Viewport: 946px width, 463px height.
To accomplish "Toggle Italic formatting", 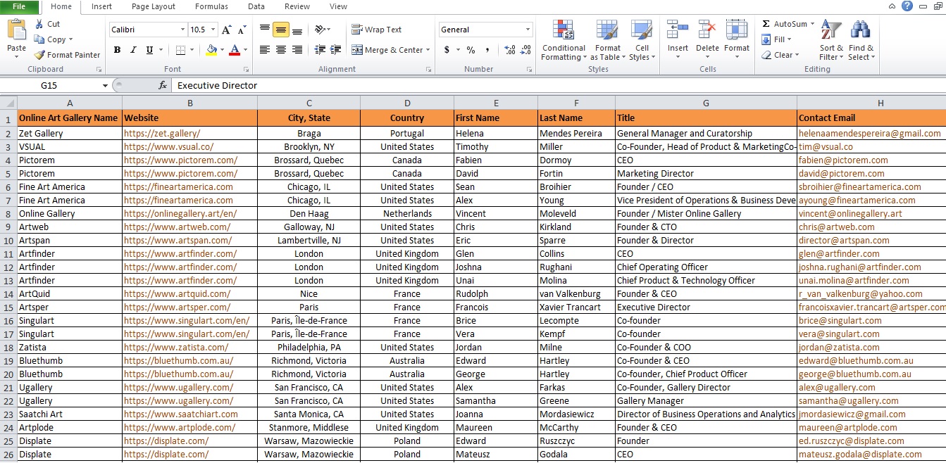I will click(x=133, y=50).
